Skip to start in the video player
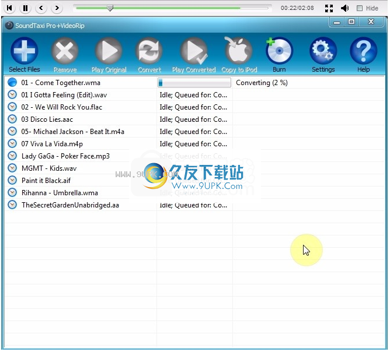 (x=9, y=8)
